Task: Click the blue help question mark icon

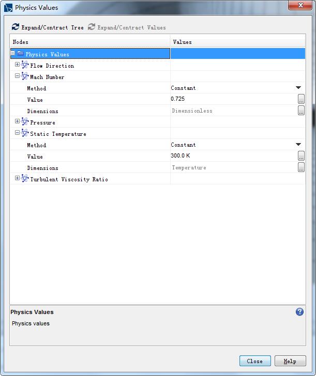Action: tap(299, 312)
